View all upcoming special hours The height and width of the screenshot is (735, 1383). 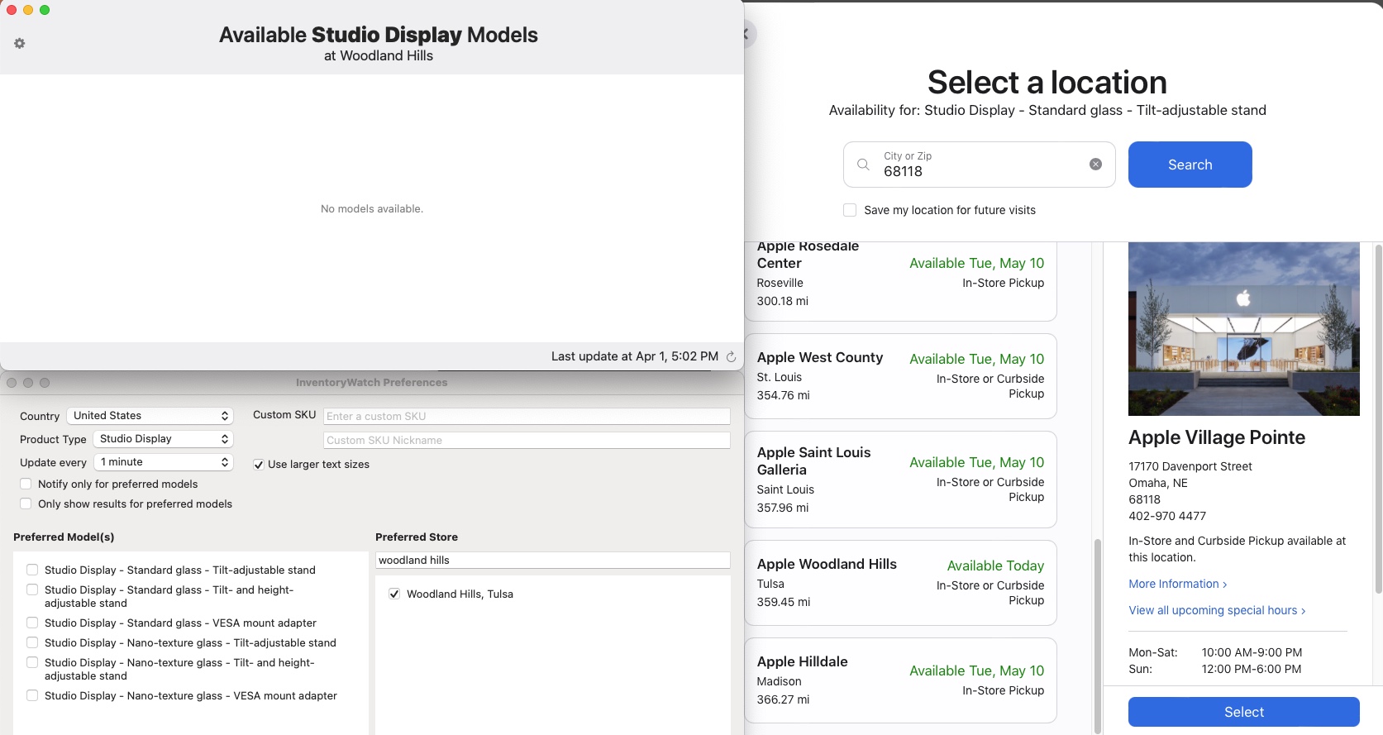(1217, 610)
